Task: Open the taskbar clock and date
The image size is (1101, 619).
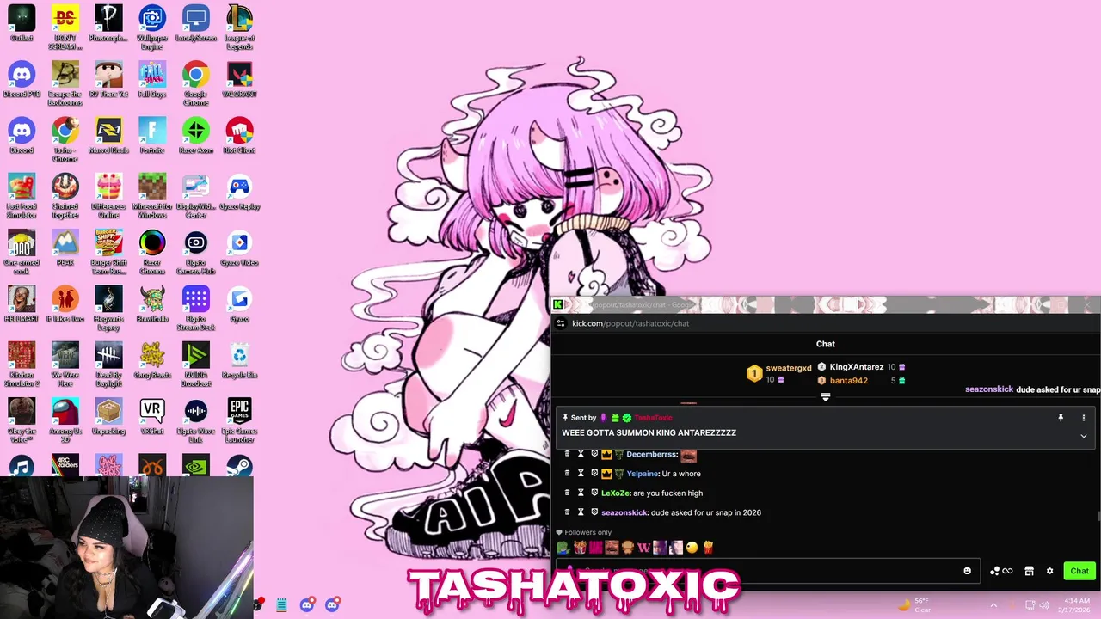Action: (x=1075, y=604)
